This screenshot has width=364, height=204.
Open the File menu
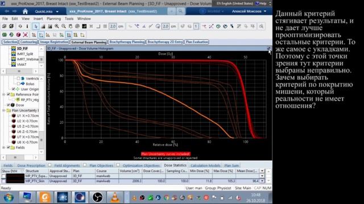[x=5, y=19]
